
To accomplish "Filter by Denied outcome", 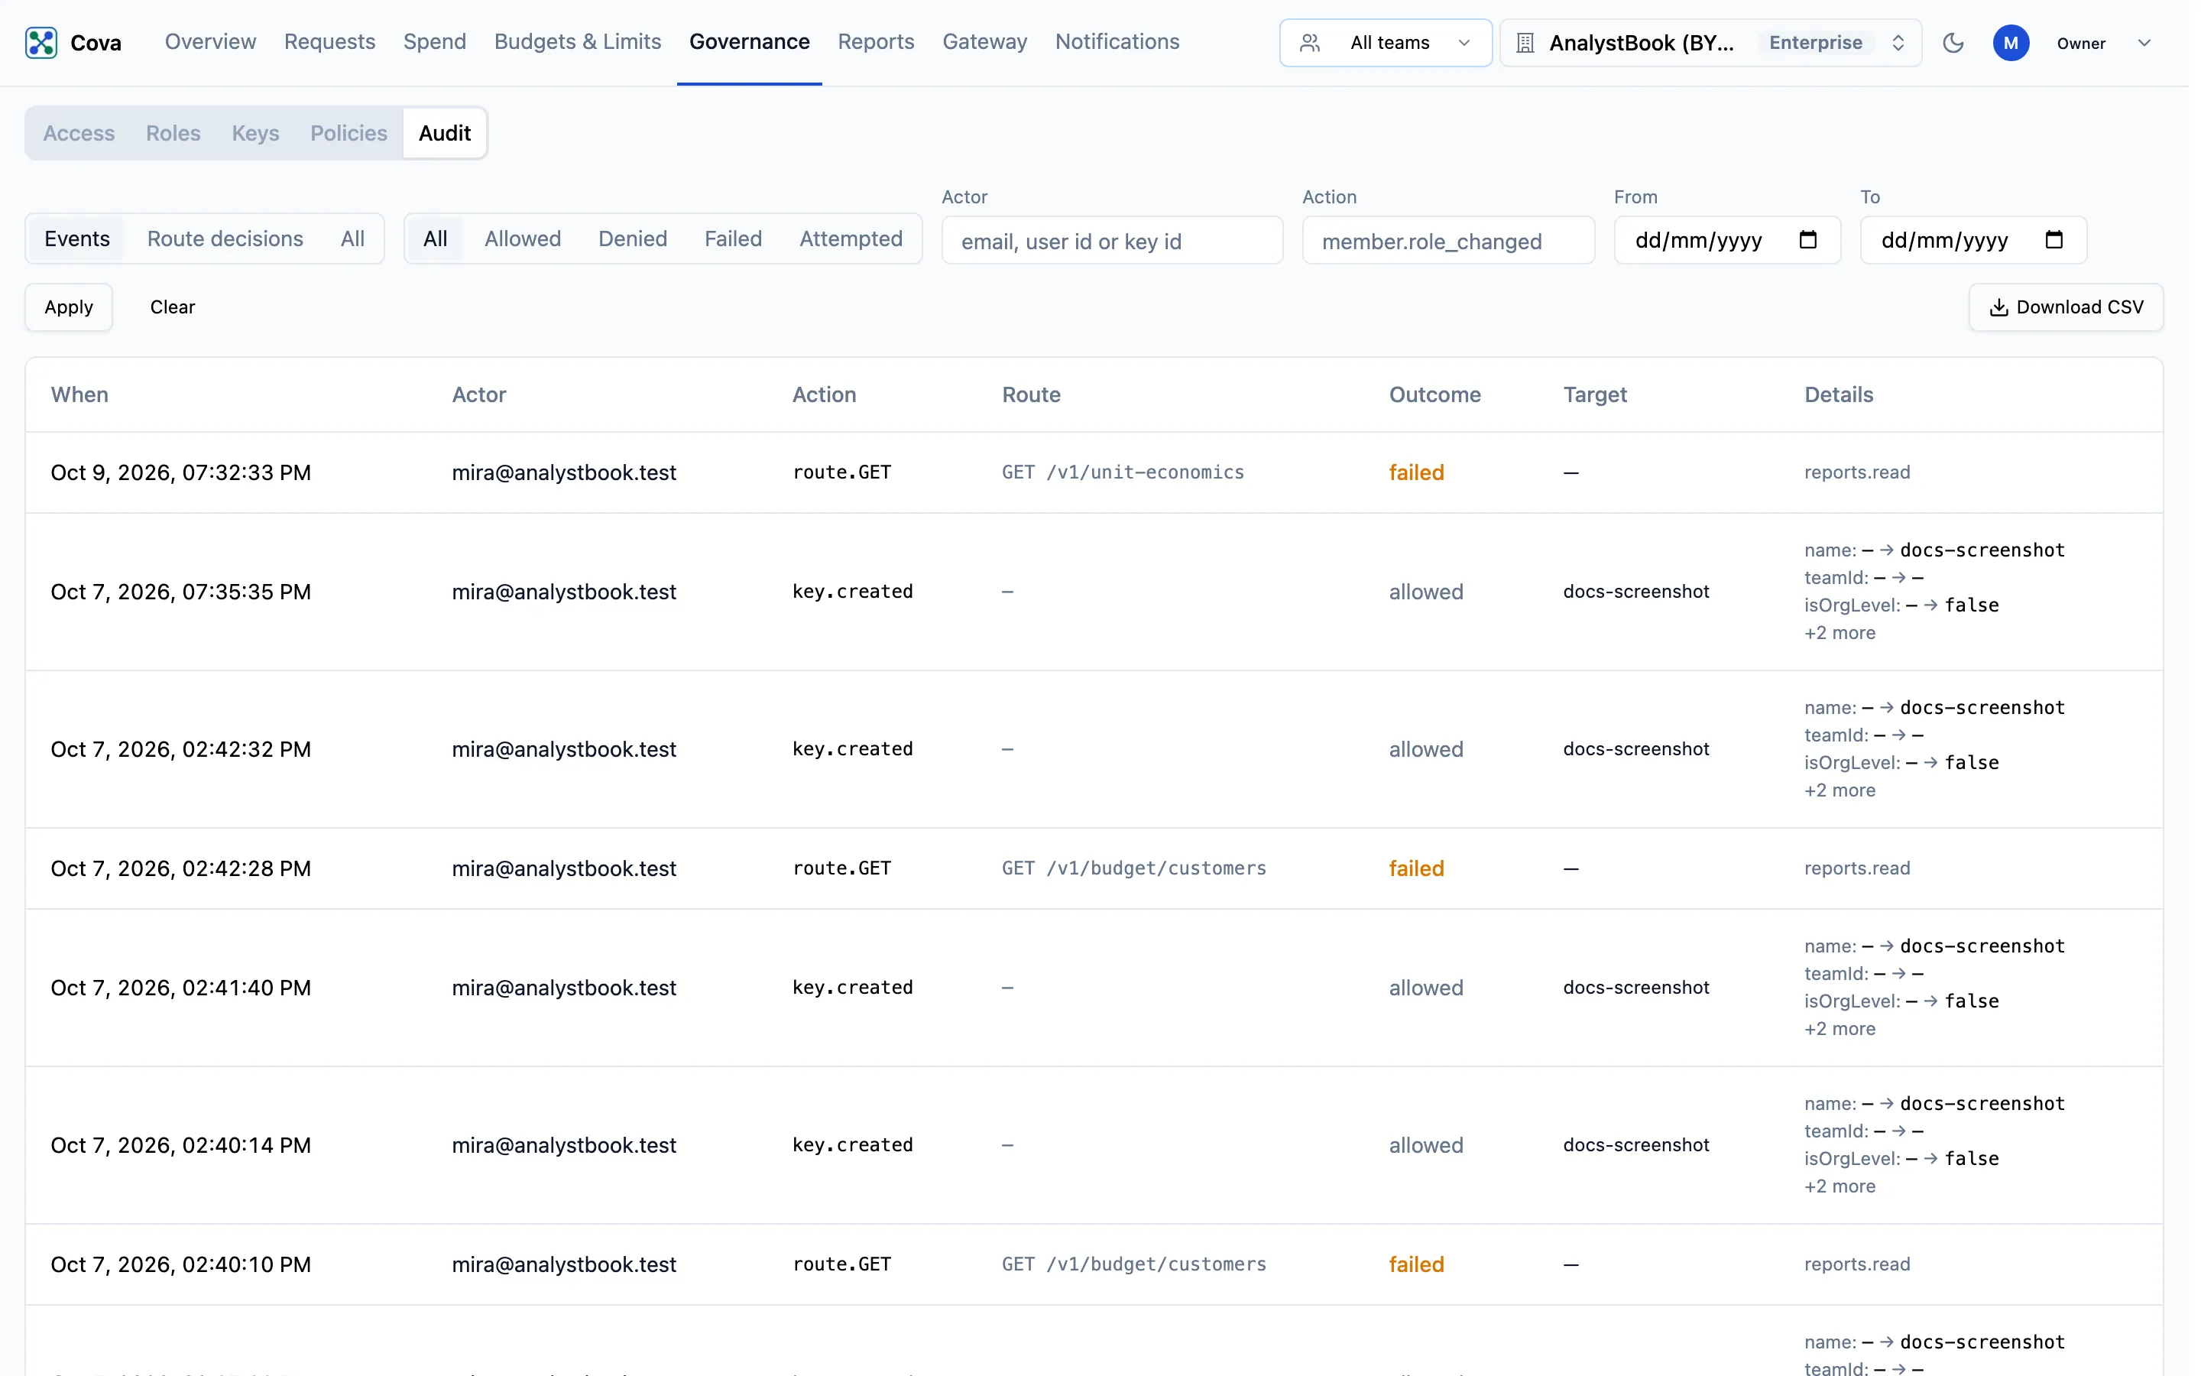I will pyautogui.click(x=633, y=239).
